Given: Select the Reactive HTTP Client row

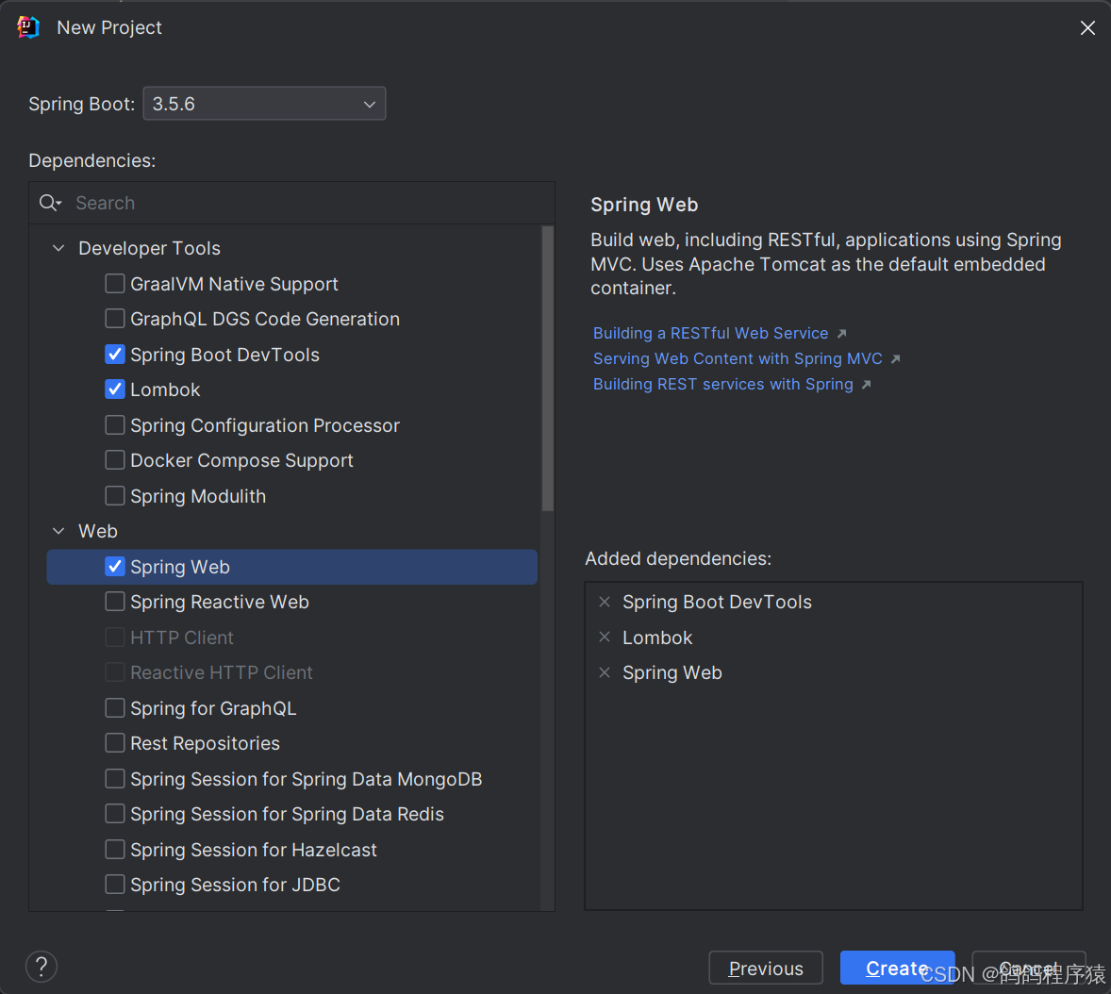Looking at the screenshot, I should coord(292,672).
